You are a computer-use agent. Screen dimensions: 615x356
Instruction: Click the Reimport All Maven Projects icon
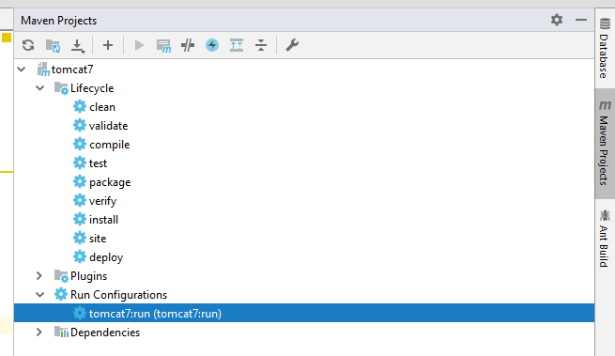coord(28,45)
